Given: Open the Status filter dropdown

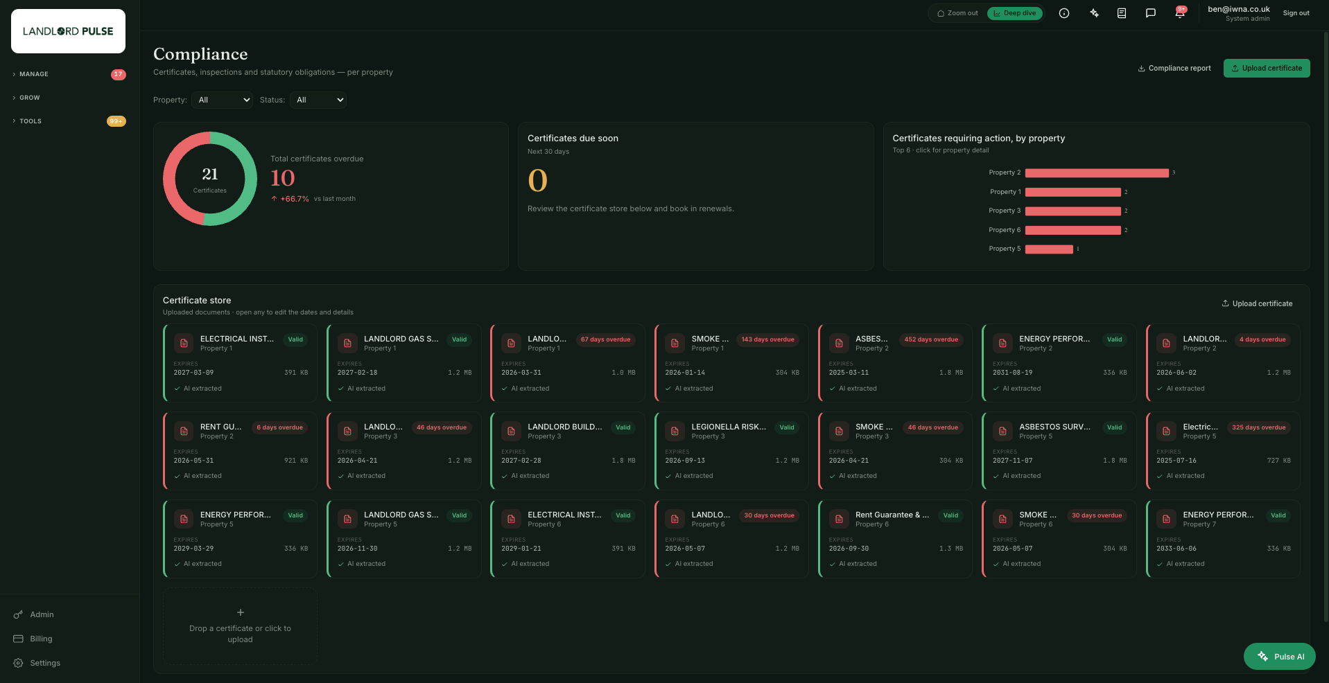Looking at the screenshot, I should [x=318, y=100].
